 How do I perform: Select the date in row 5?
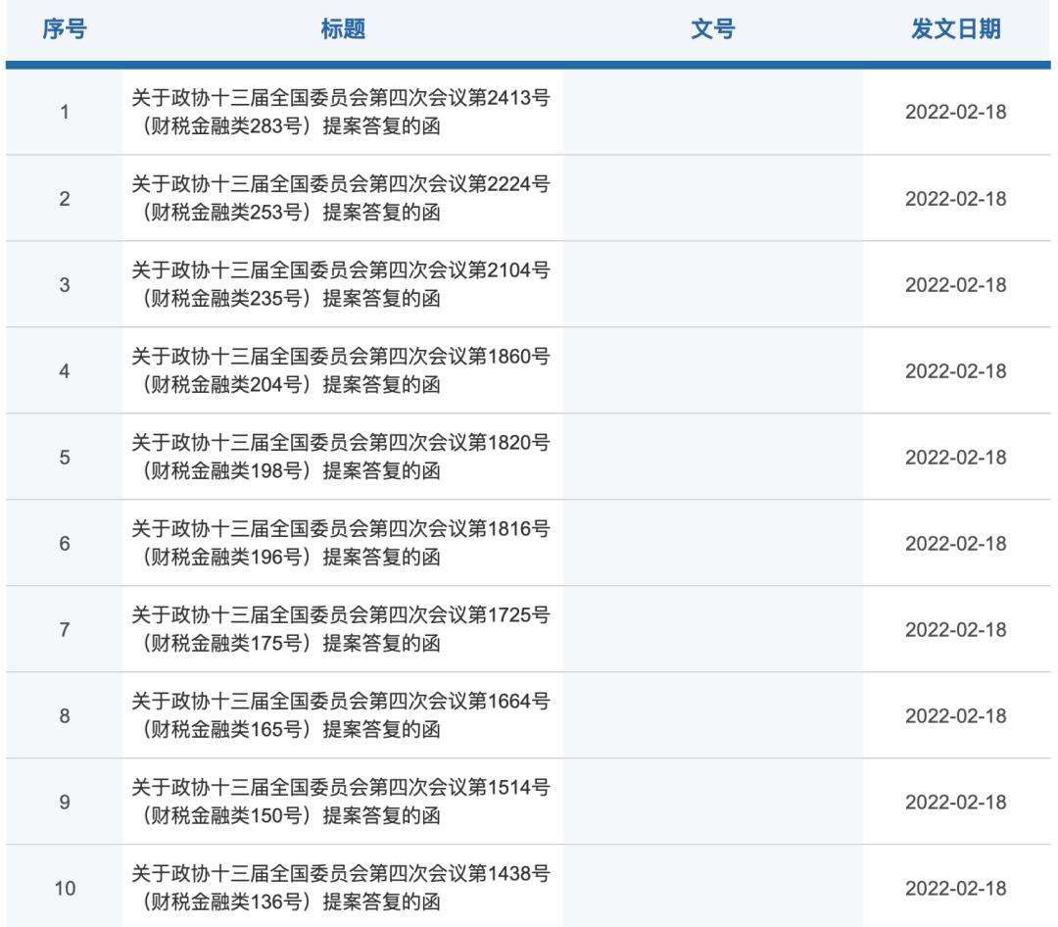[x=955, y=457]
